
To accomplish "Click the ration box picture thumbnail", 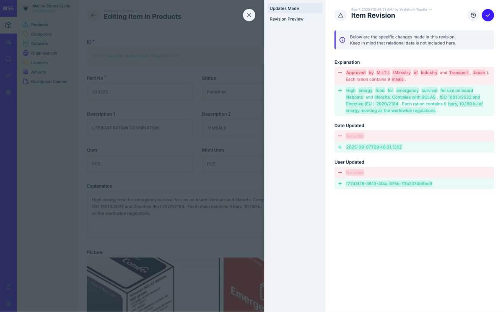I will tap(130, 285).
